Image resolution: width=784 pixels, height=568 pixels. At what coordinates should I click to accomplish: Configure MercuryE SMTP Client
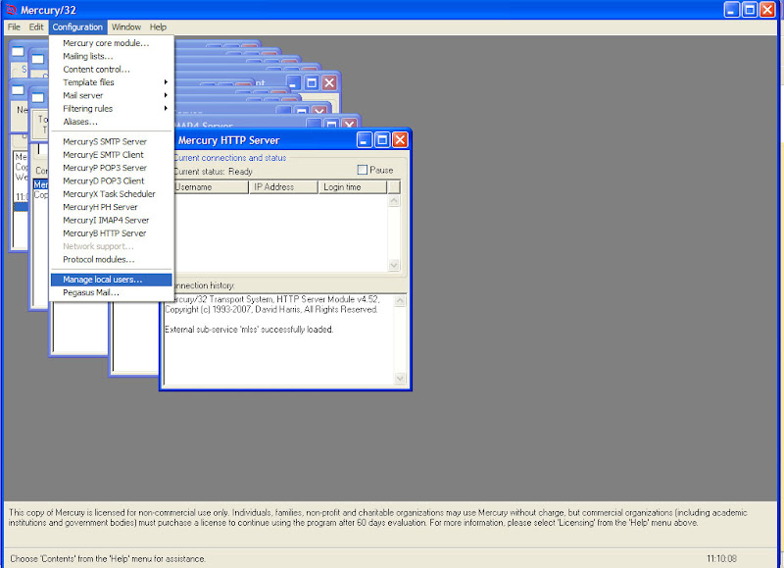pos(111,155)
